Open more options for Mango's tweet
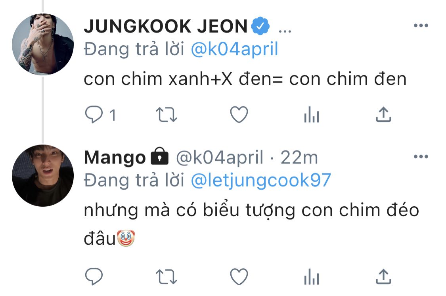The image size is (446, 296). 421,157
